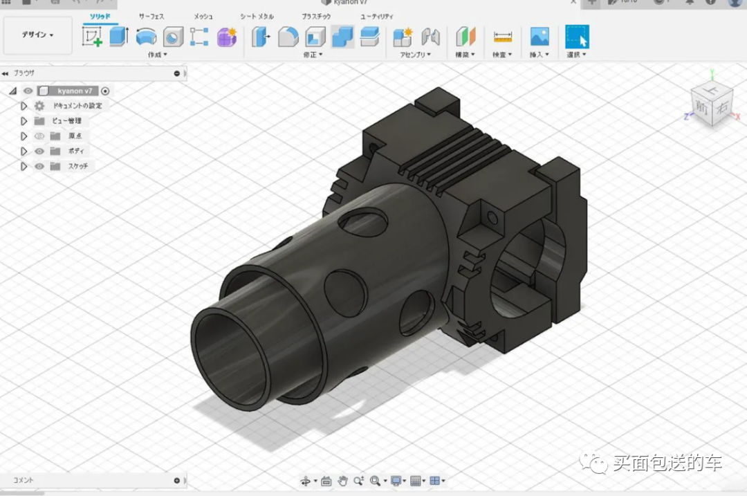Toggle visibility of kyanon v7 component
The image size is (747, 496).
click(x=28, y=91)
